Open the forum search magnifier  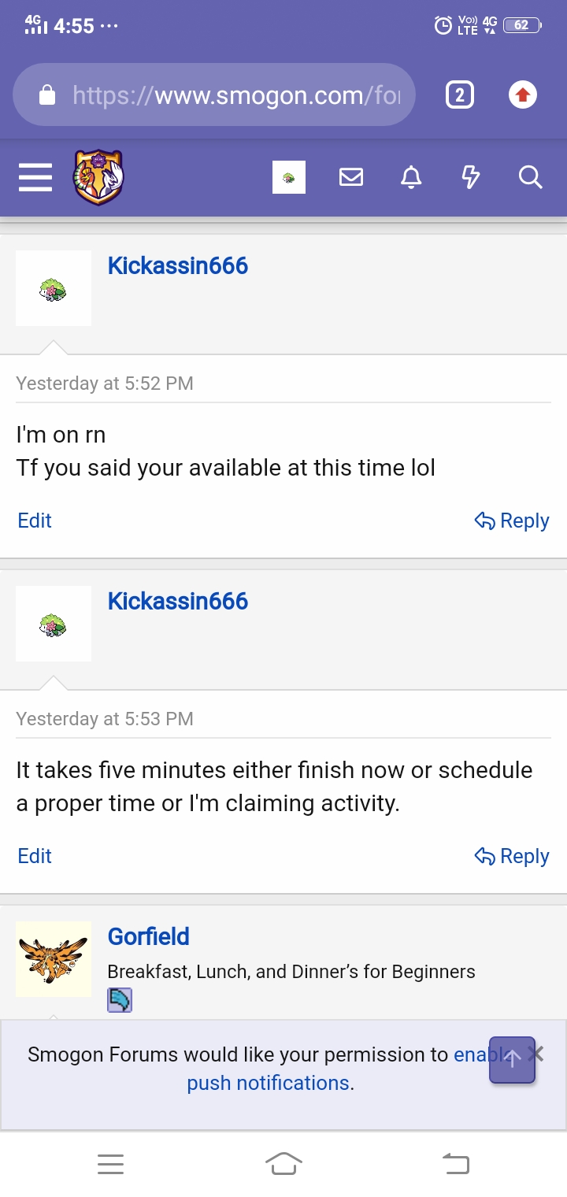(x=531, y=178)
